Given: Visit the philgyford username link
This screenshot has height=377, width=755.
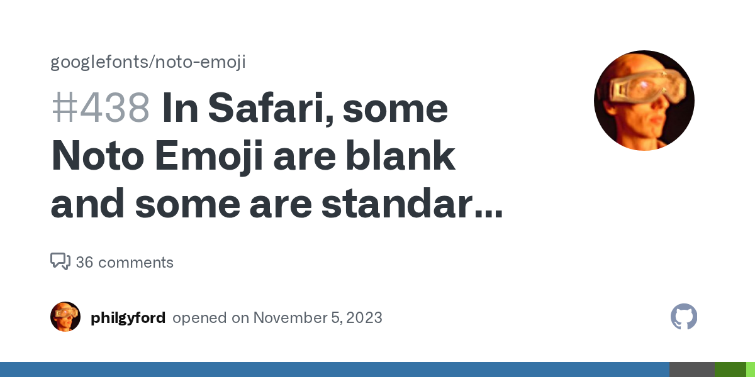Looking at the screenshot, I should [x=128, y=317].
